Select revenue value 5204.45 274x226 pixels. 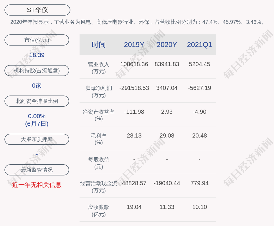tap(199, 64)
